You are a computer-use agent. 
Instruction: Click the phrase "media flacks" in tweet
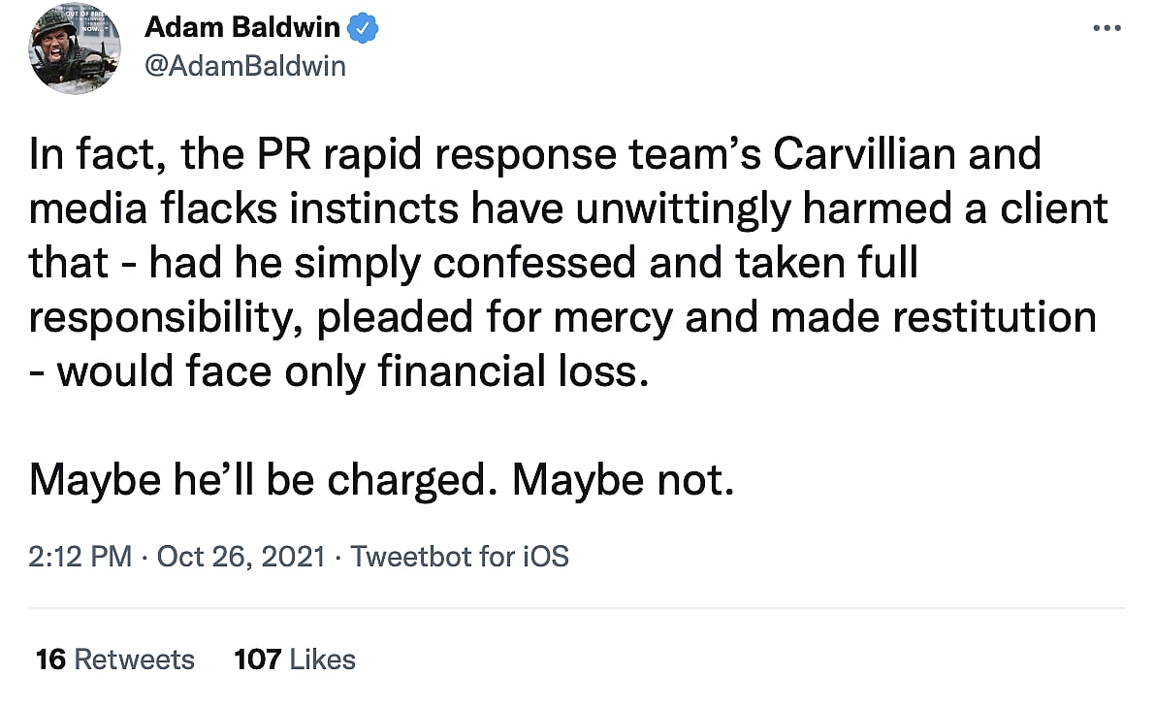tap(145, 209)
